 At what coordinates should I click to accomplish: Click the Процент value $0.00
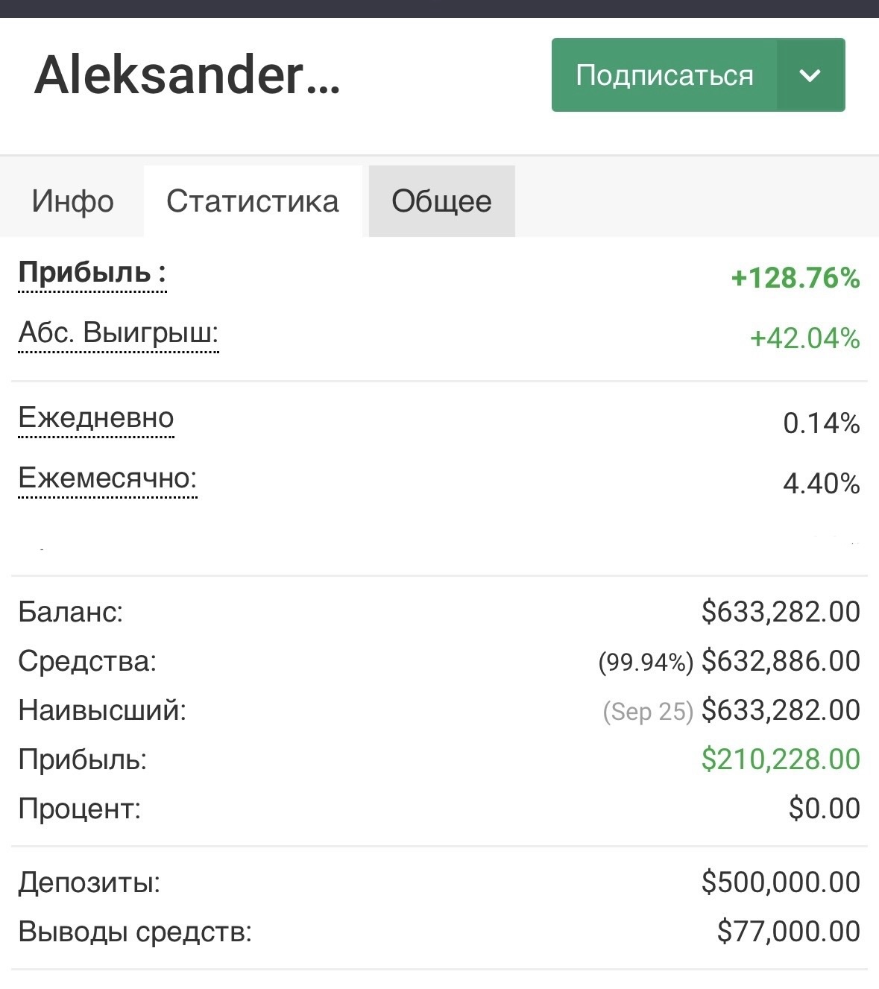click(824, 809)
